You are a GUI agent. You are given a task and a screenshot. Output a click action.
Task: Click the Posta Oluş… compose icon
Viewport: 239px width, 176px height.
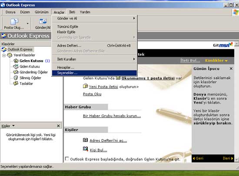[x=14, y=21]
